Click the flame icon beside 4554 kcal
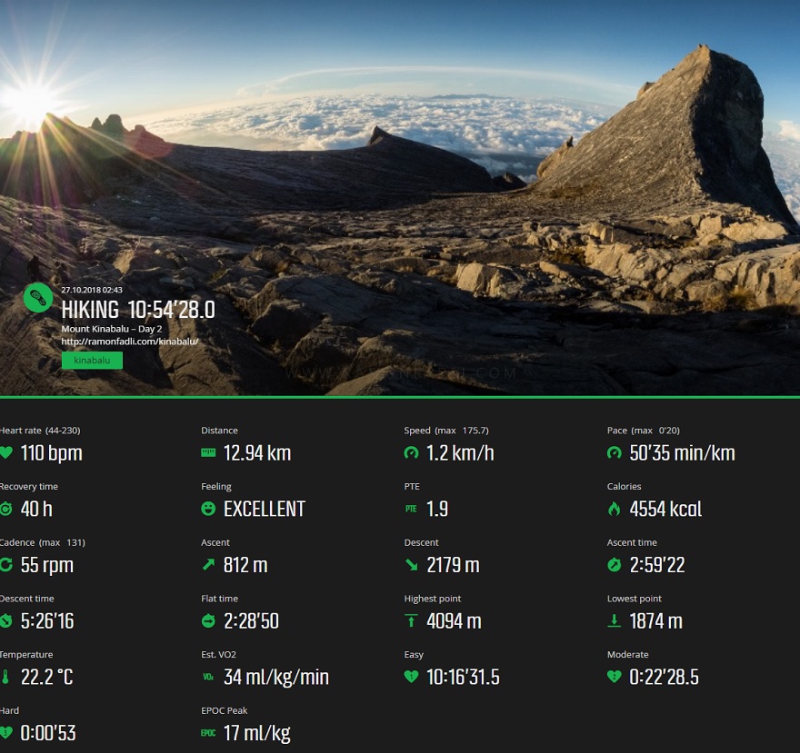This screenshot has width=800, height=753. [x=615, y=509]
